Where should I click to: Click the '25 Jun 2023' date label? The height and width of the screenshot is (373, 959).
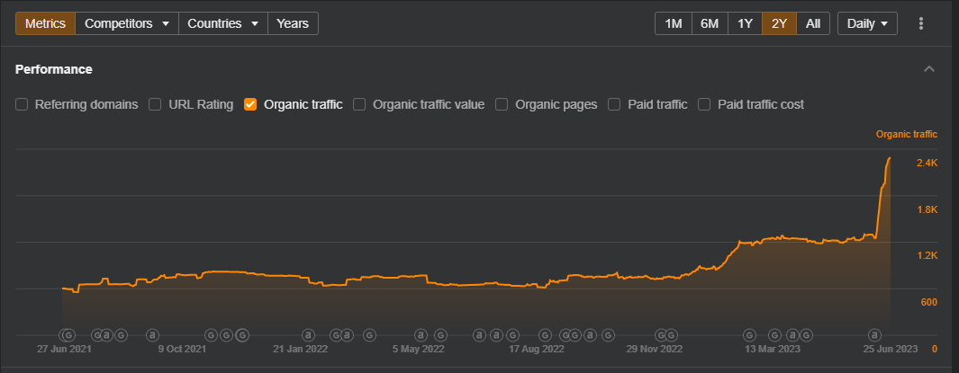click(890, 350)
